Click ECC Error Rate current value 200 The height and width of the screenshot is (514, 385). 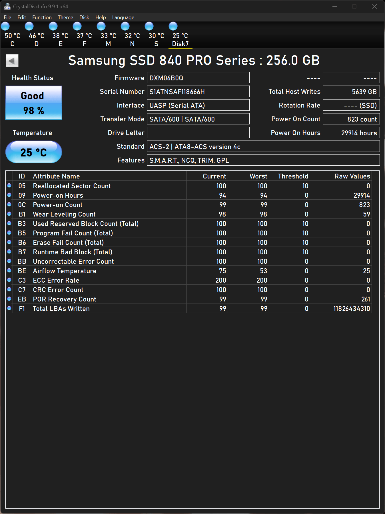[x=221, y=280]
